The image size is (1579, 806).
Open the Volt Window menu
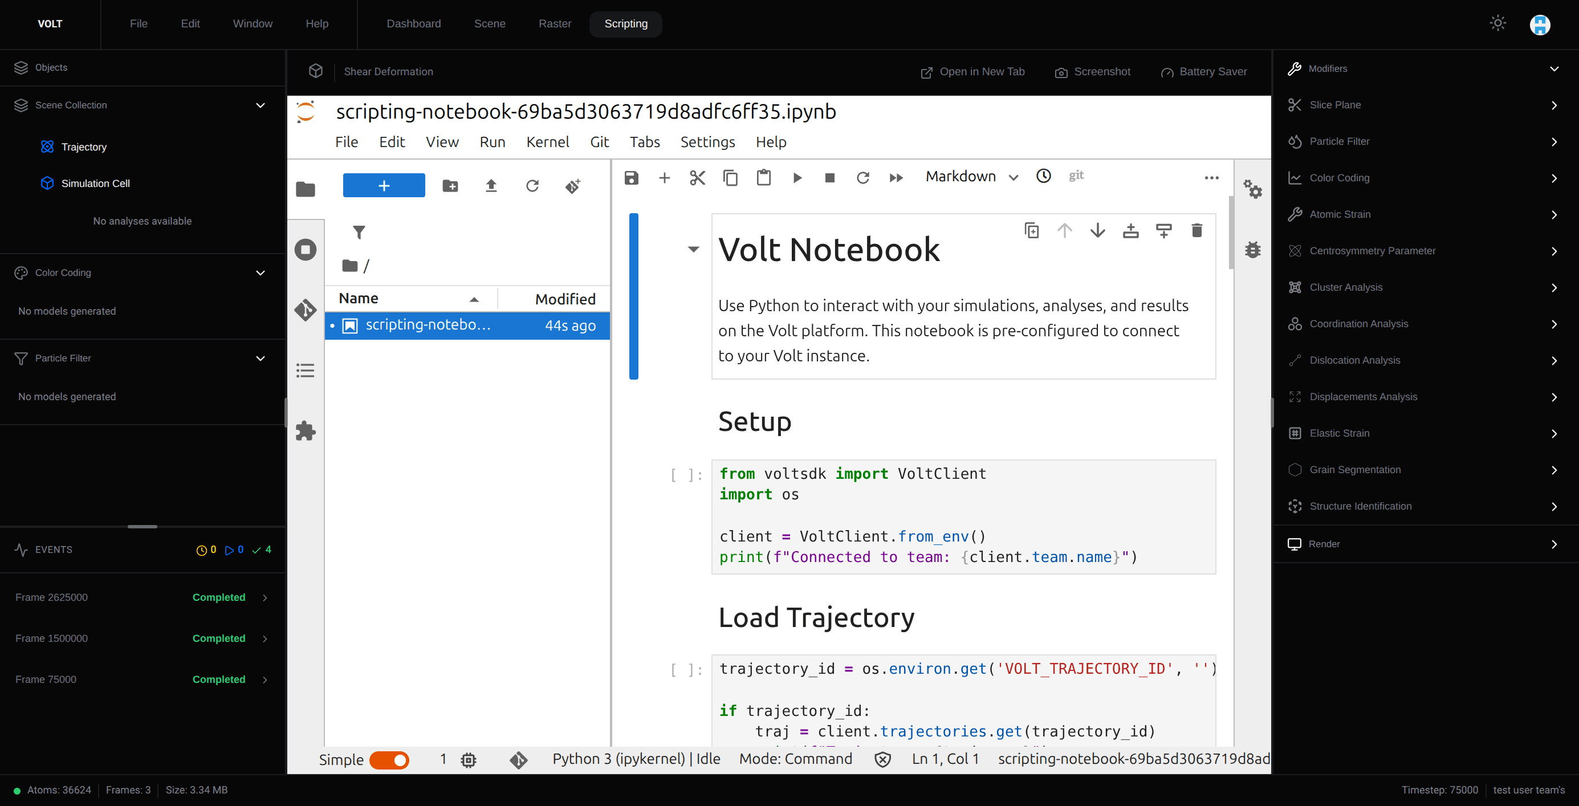(253, 24)
